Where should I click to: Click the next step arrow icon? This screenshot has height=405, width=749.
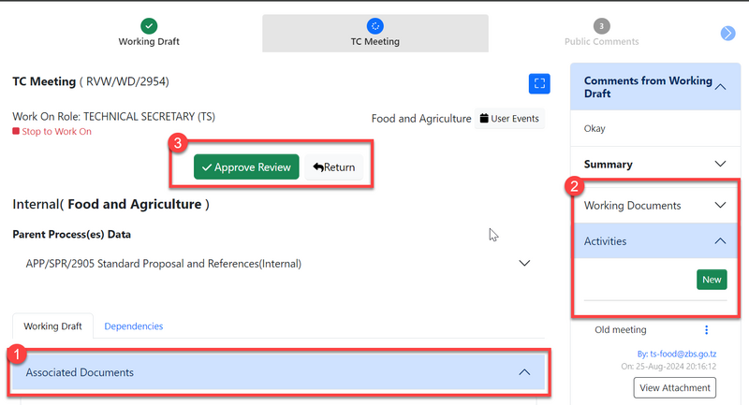pyautogui.click(x=728, y=33)
